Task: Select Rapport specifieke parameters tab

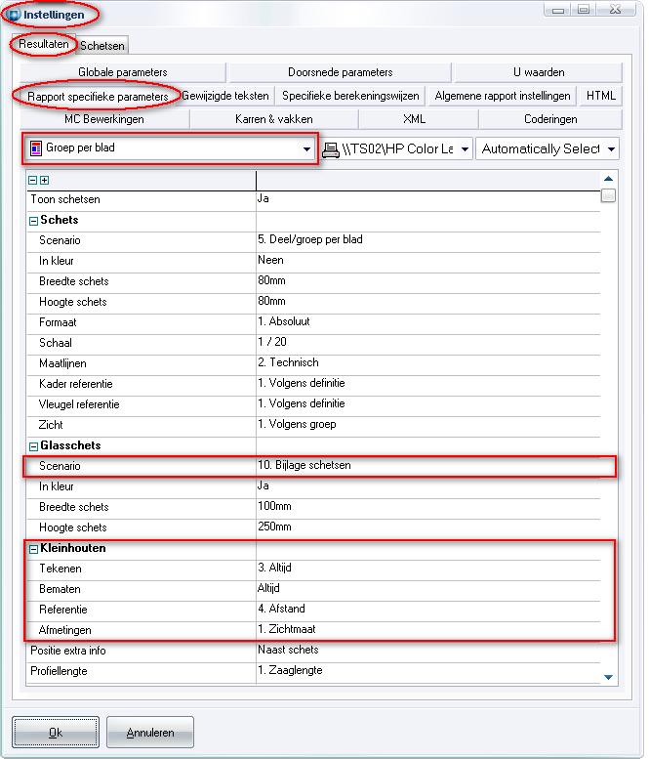Action: 98,97
